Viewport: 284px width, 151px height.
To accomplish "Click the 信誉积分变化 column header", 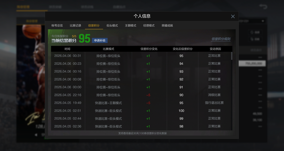I will click(x=149, y=49).
